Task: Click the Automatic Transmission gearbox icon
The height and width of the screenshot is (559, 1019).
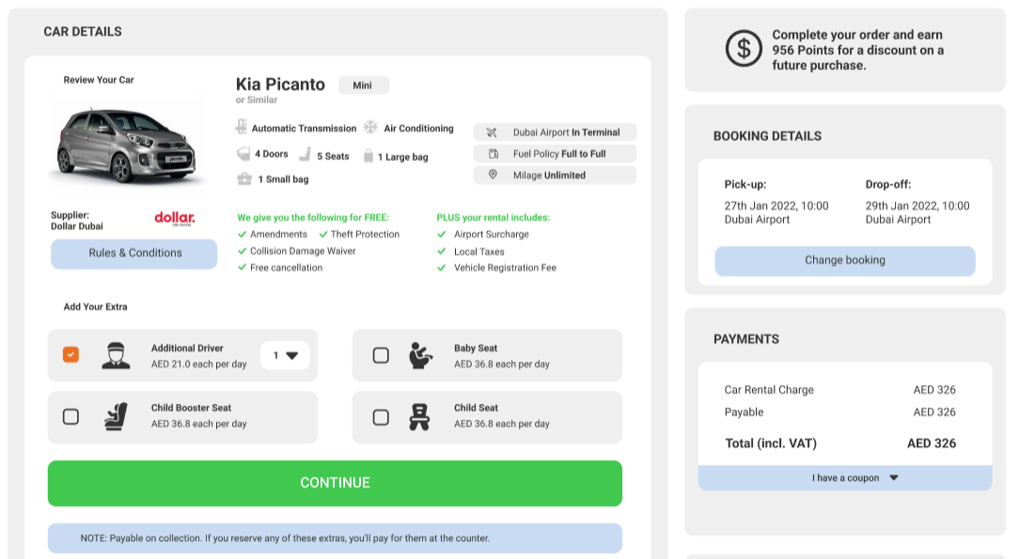Action: (242, 128)
